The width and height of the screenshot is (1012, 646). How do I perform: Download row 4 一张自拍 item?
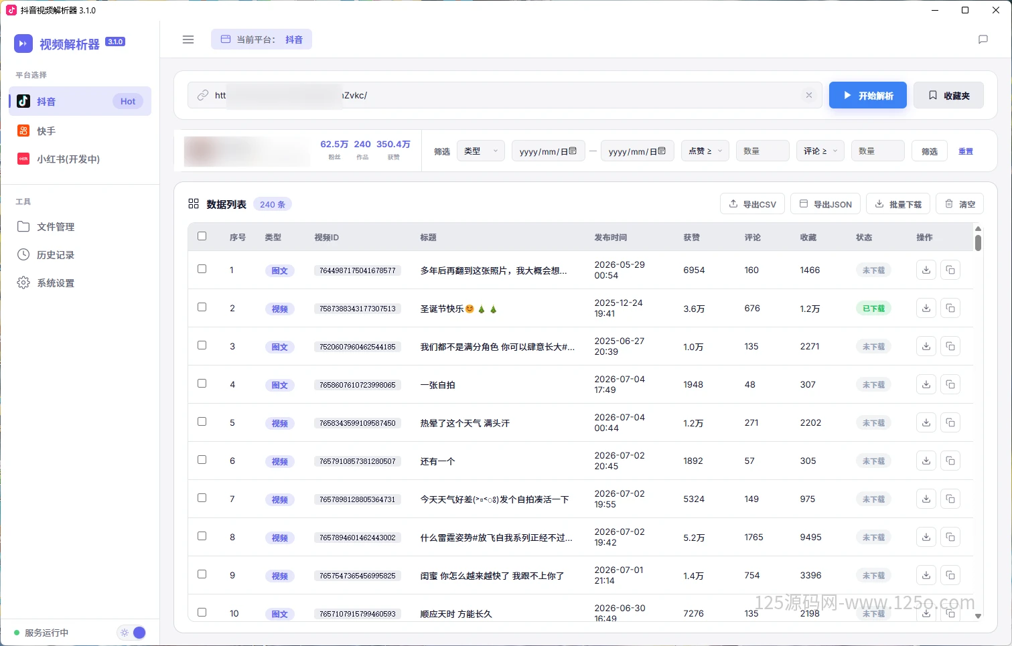click(x=926, y=385)
